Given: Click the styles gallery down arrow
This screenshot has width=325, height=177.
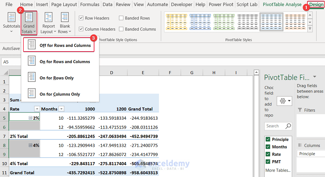Looking at the screenshot, I should click(x=310, y=22).
